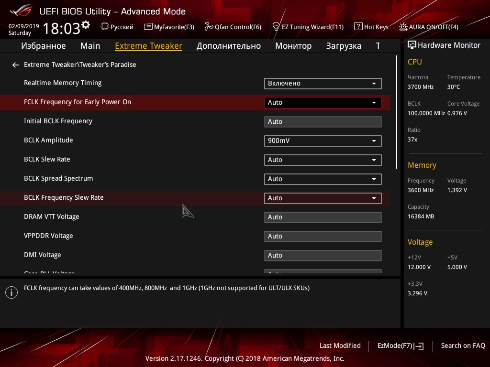
Task: Click the 3.296 V reading
Action: (x=417, y=293)
